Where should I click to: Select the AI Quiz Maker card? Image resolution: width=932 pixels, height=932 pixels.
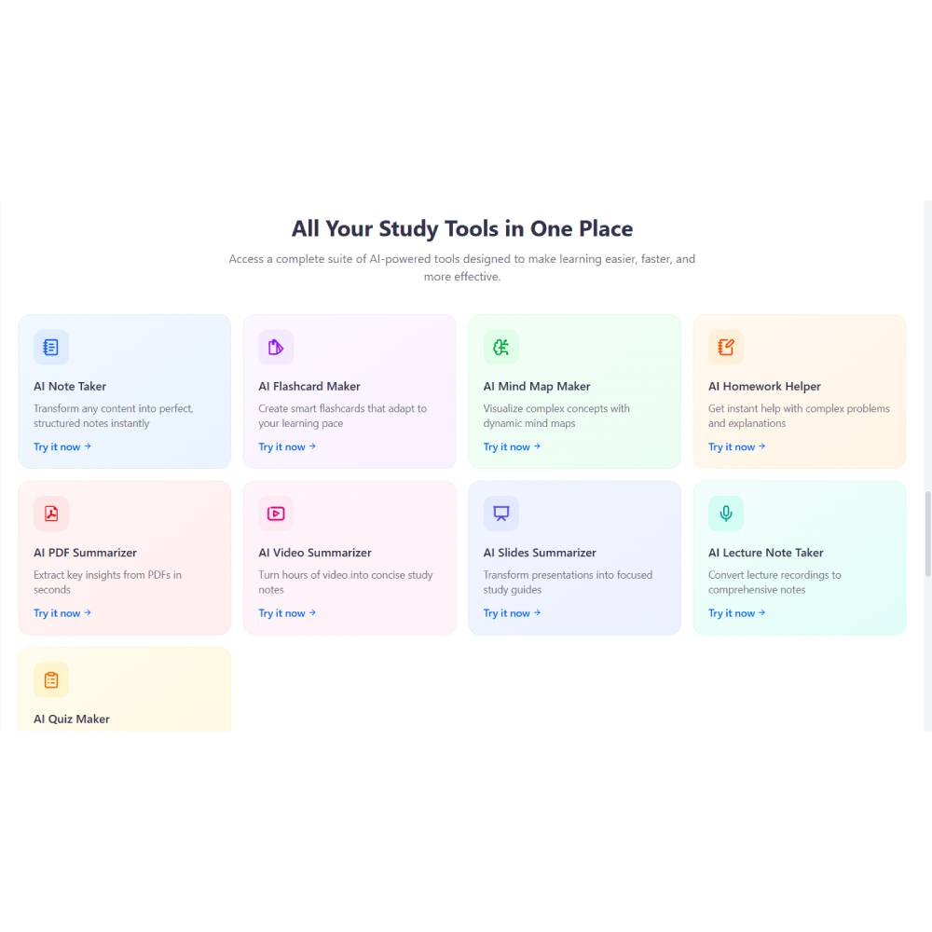[x=124, y=690]
